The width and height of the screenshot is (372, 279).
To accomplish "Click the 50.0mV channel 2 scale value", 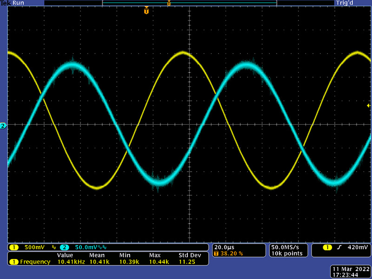I will coord(86,247).
